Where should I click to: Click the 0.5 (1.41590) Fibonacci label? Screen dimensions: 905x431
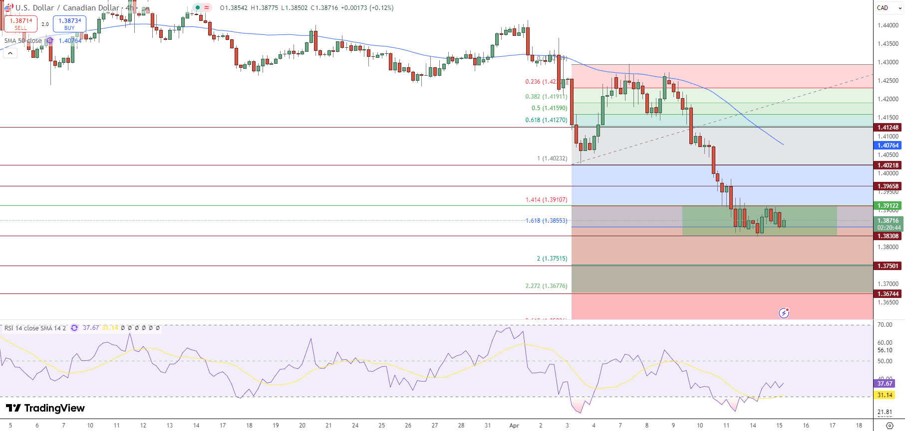click(549, 108)
